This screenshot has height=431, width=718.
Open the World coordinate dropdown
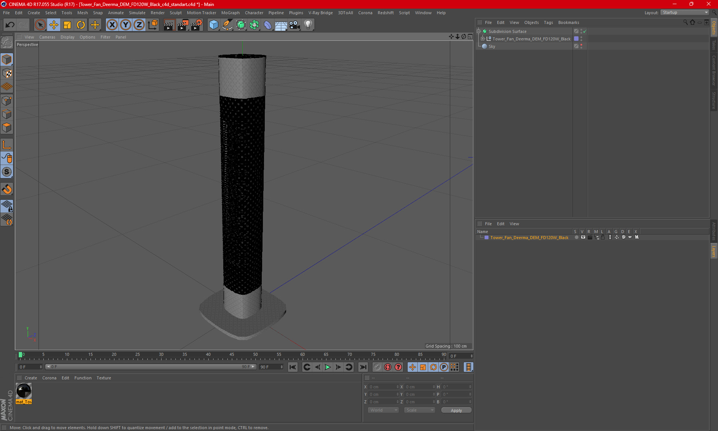(384, 410)
